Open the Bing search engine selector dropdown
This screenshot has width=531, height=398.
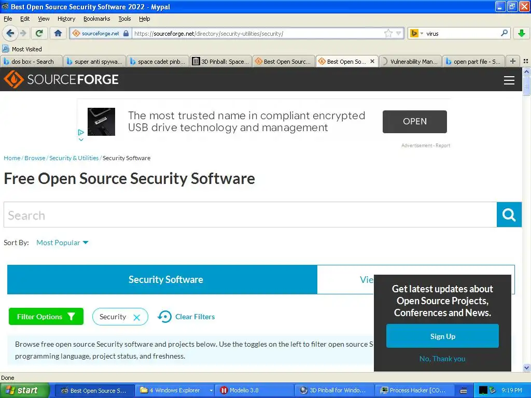[x=417, y=34]
